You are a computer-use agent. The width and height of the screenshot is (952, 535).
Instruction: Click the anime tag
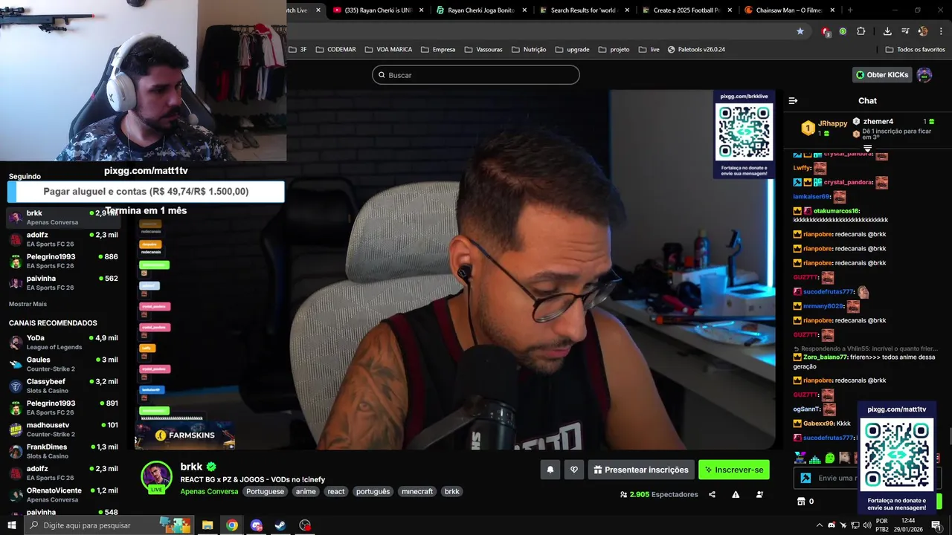click(306, 491)
